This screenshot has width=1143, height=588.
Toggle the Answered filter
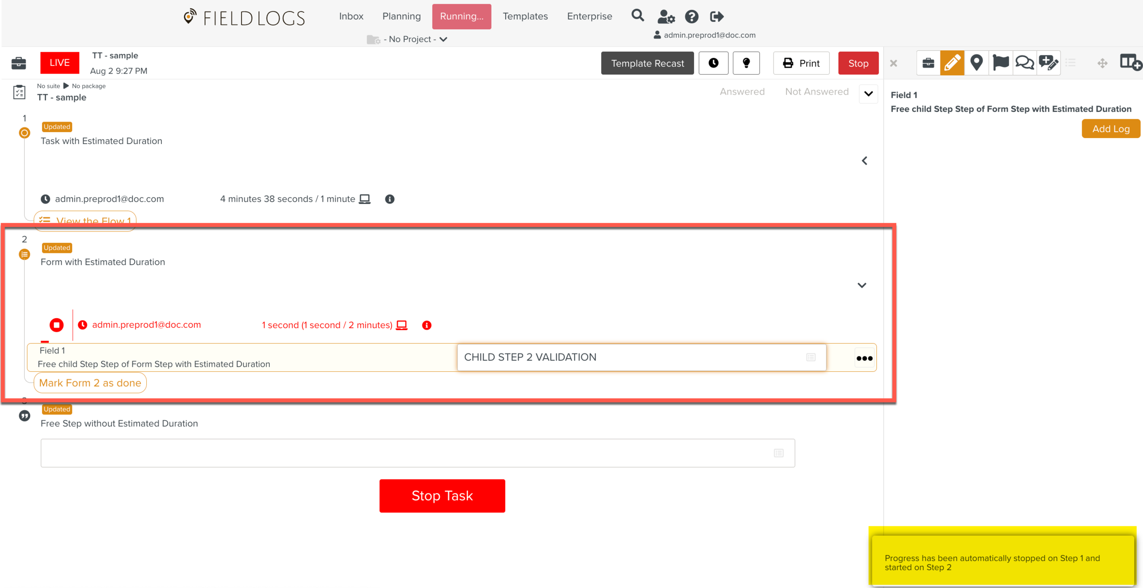742,91
